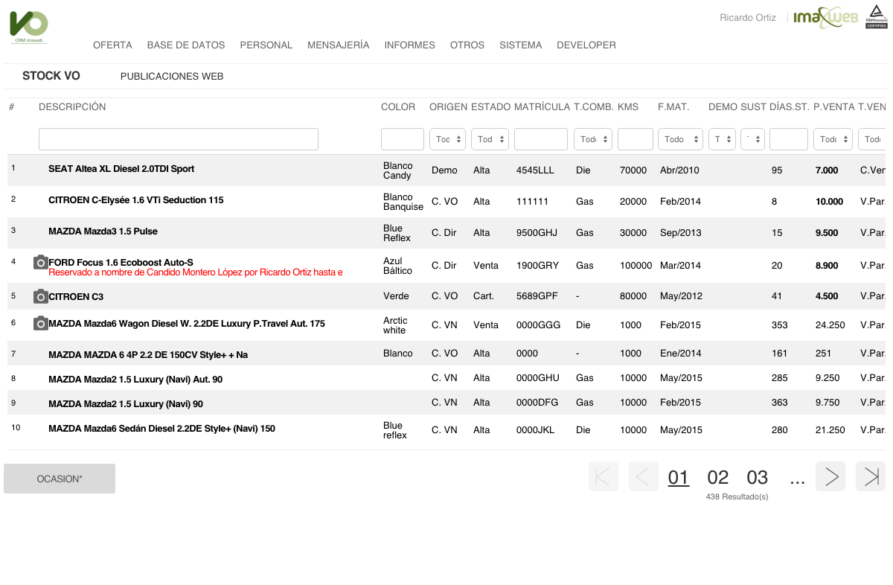Viewport: 893px width, 585px height.
Task: Go to page 01
Action: click(x=679, y=477)
